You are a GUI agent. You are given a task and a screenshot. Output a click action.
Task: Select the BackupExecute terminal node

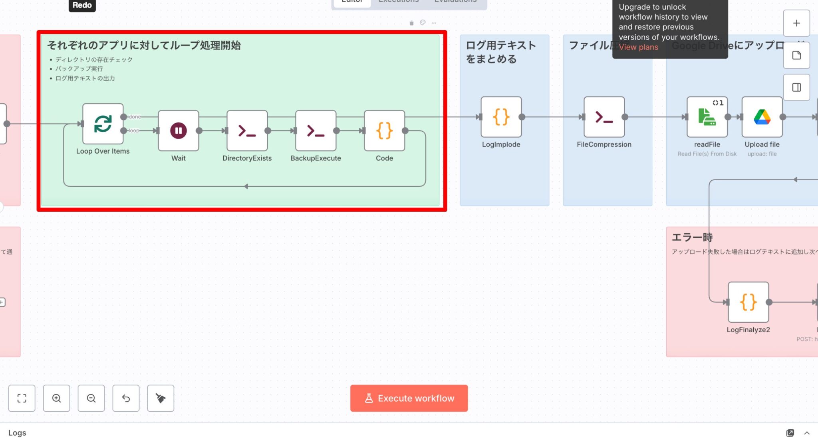click(x=316, y=130)
